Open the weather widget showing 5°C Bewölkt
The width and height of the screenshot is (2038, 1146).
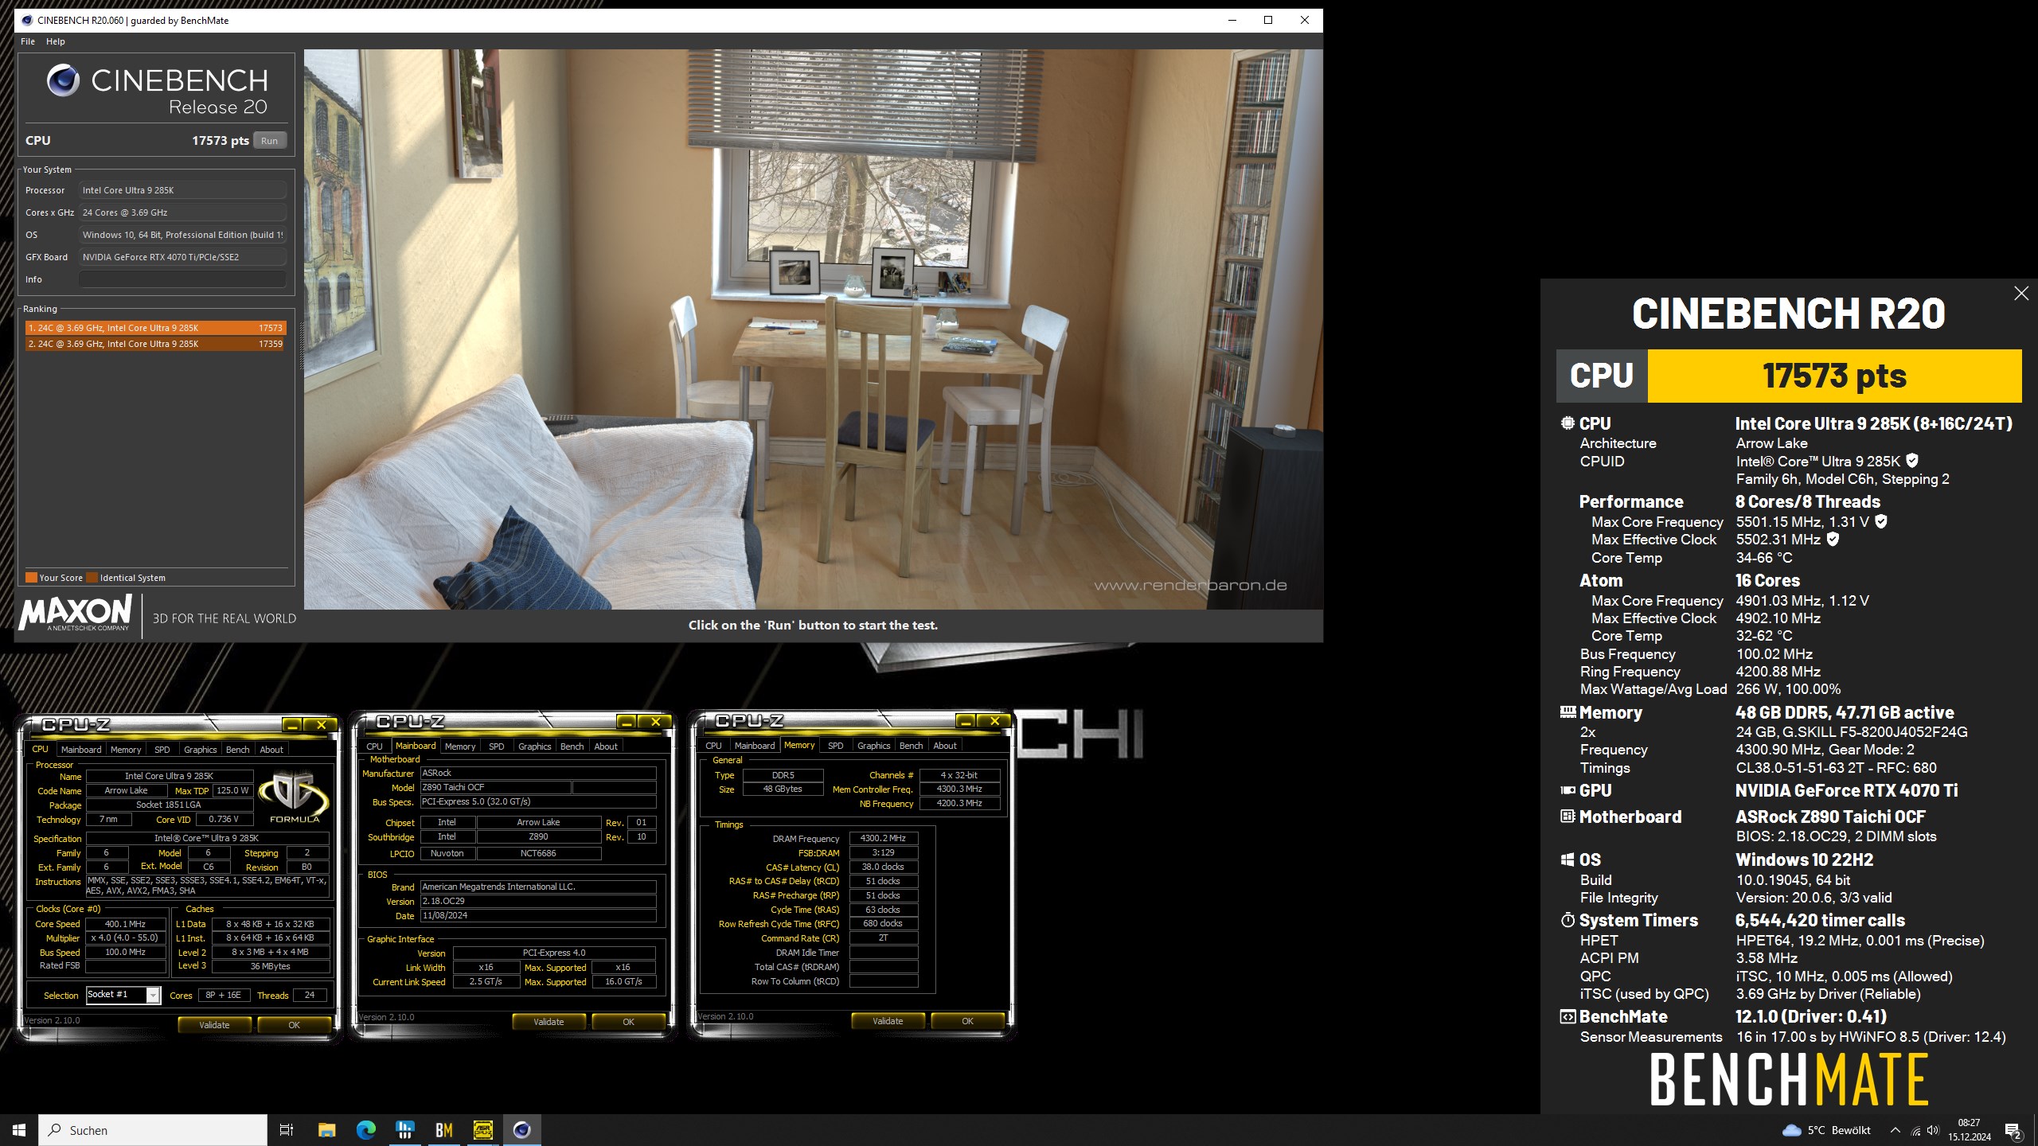pyautogui.click(x=1826, y=1130)
